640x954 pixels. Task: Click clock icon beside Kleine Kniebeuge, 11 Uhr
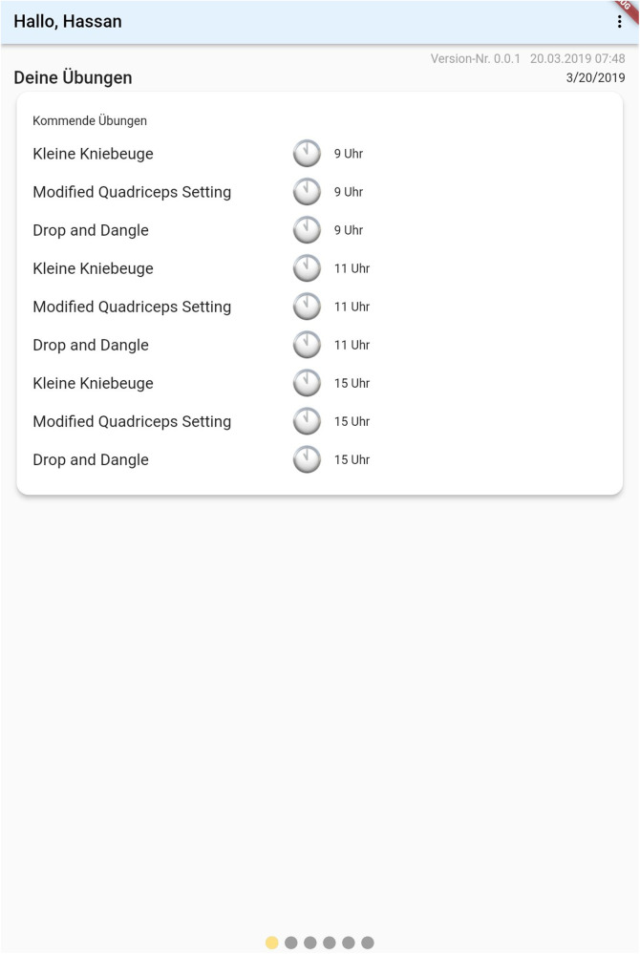(x=308, y=268)
